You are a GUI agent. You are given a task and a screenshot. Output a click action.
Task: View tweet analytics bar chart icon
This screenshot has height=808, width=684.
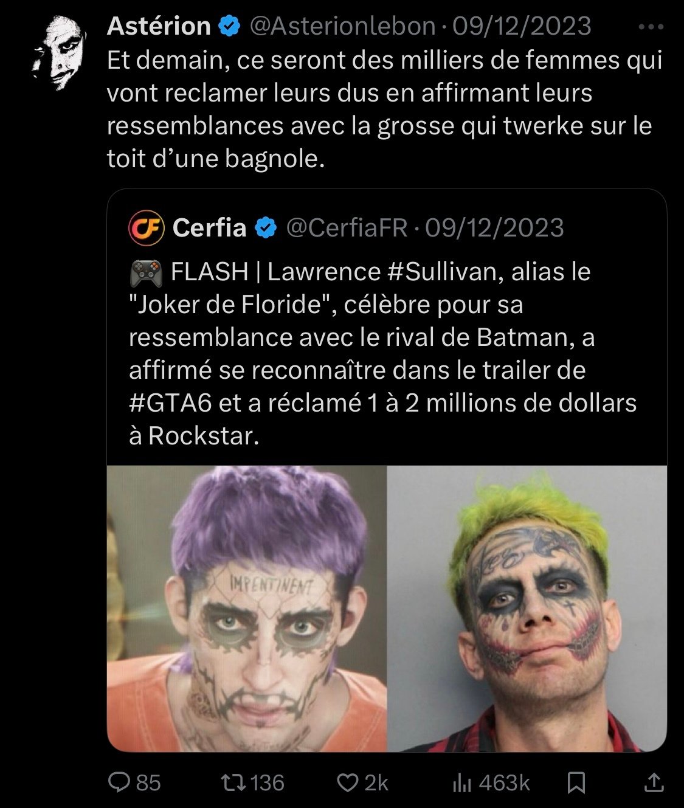(461, 783)
